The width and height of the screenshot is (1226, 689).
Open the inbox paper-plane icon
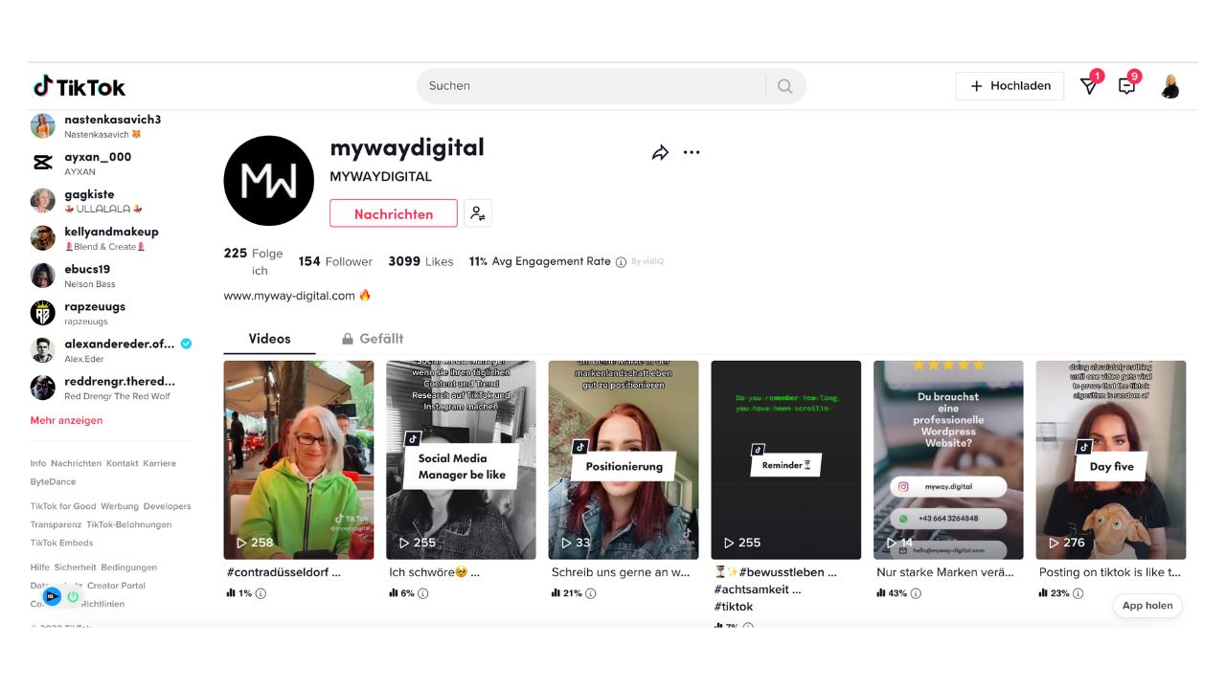pyautogui.click(x=1089, y=86)
